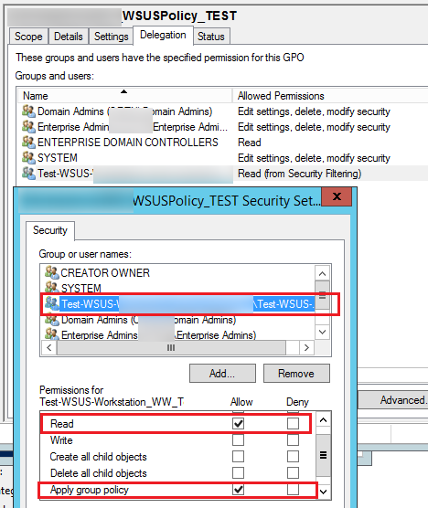
Task: Click SYSTEM icon in security dialog list
Action: tap(52, 288)
